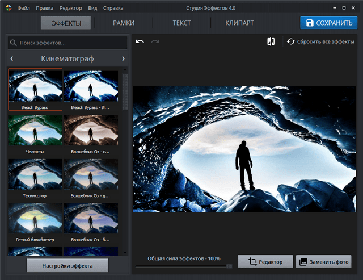
Task: Click the overall effect strength slider
Action: (x=183, y=266)
